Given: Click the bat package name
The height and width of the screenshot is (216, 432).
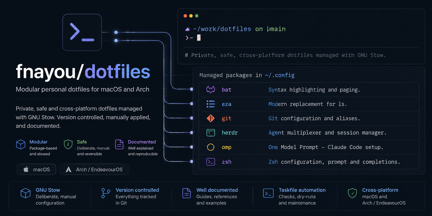Looking at the screenshot, I should [226, 90].
